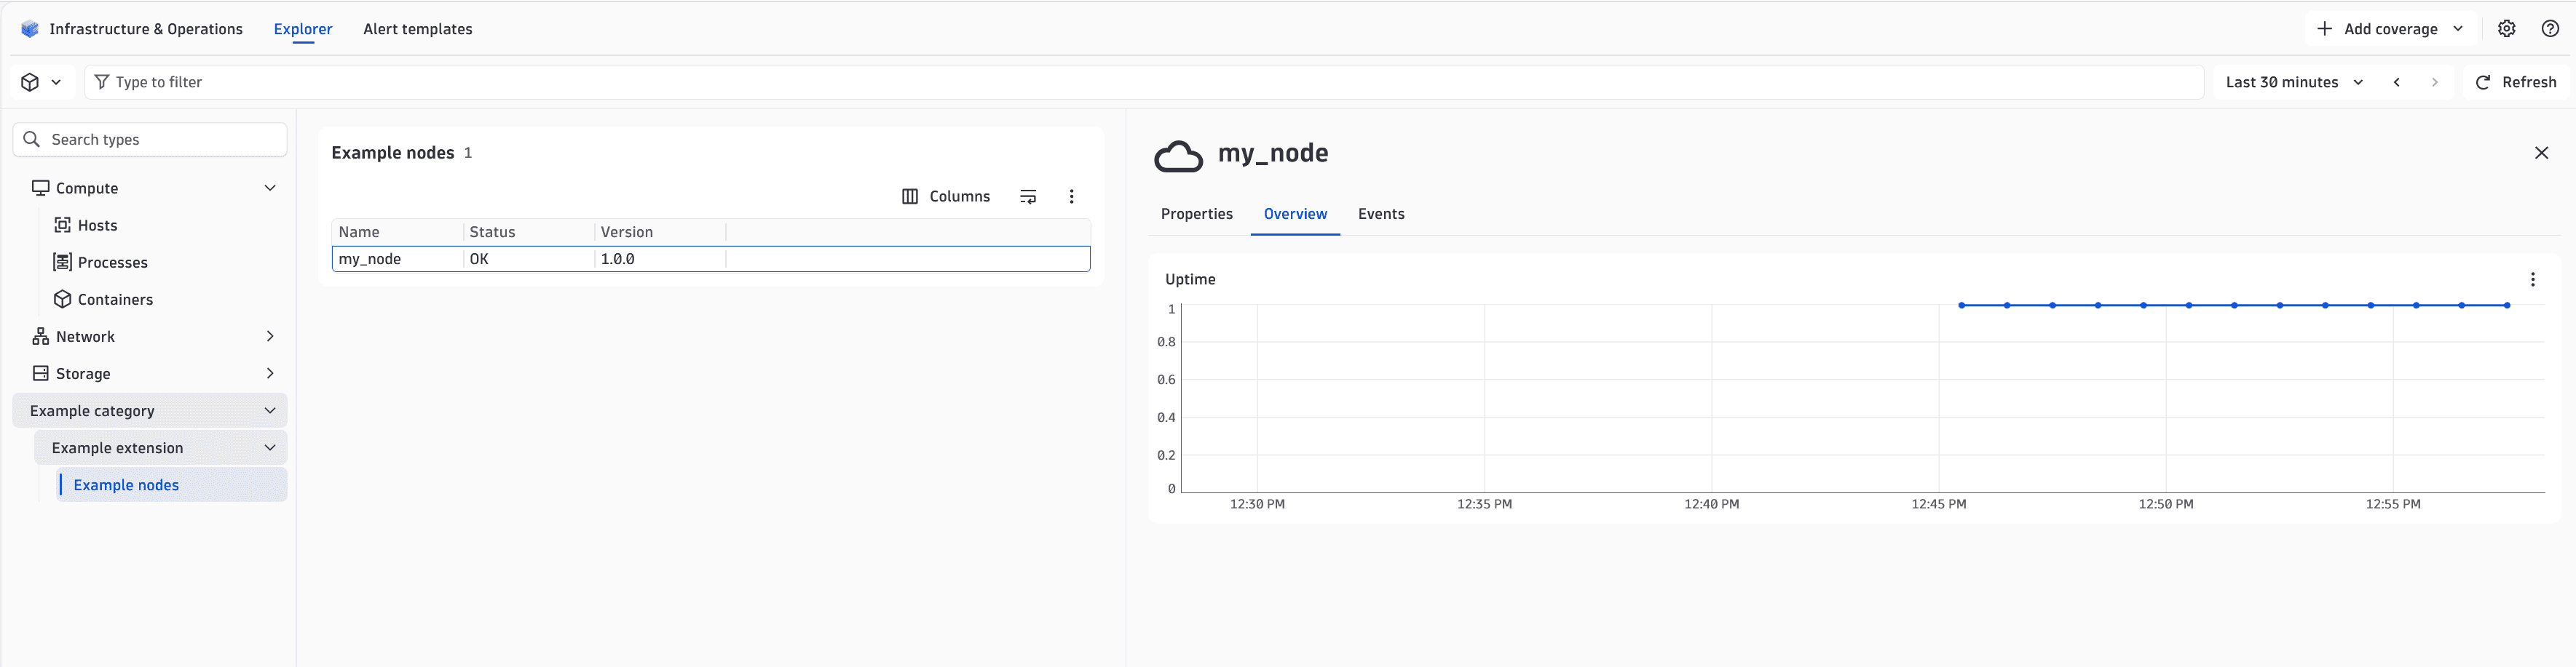Click the Example nodes table heading
The image size is (2576, 667).
coord(393,152)
